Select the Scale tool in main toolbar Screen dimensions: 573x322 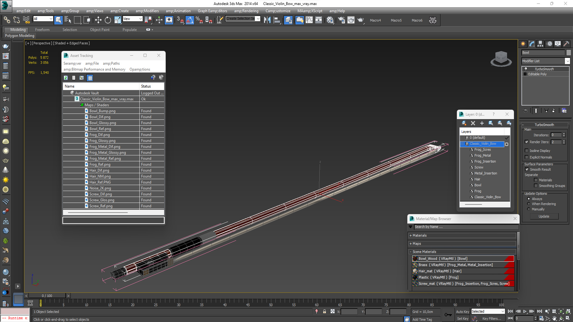pos(118,20)
